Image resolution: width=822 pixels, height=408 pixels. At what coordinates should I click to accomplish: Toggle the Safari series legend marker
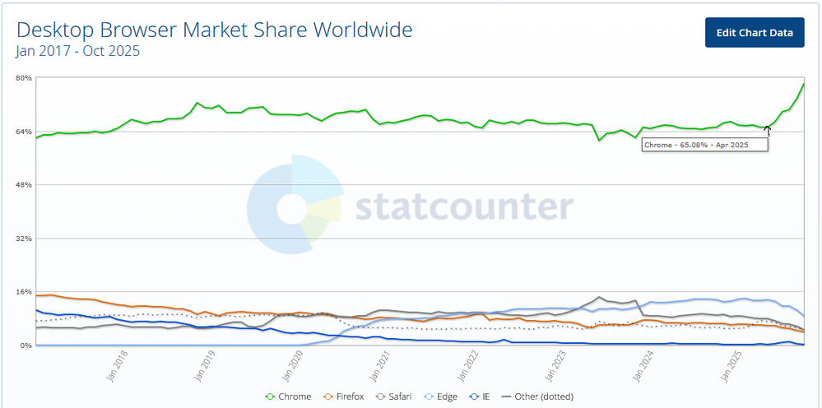pos(381,396)
